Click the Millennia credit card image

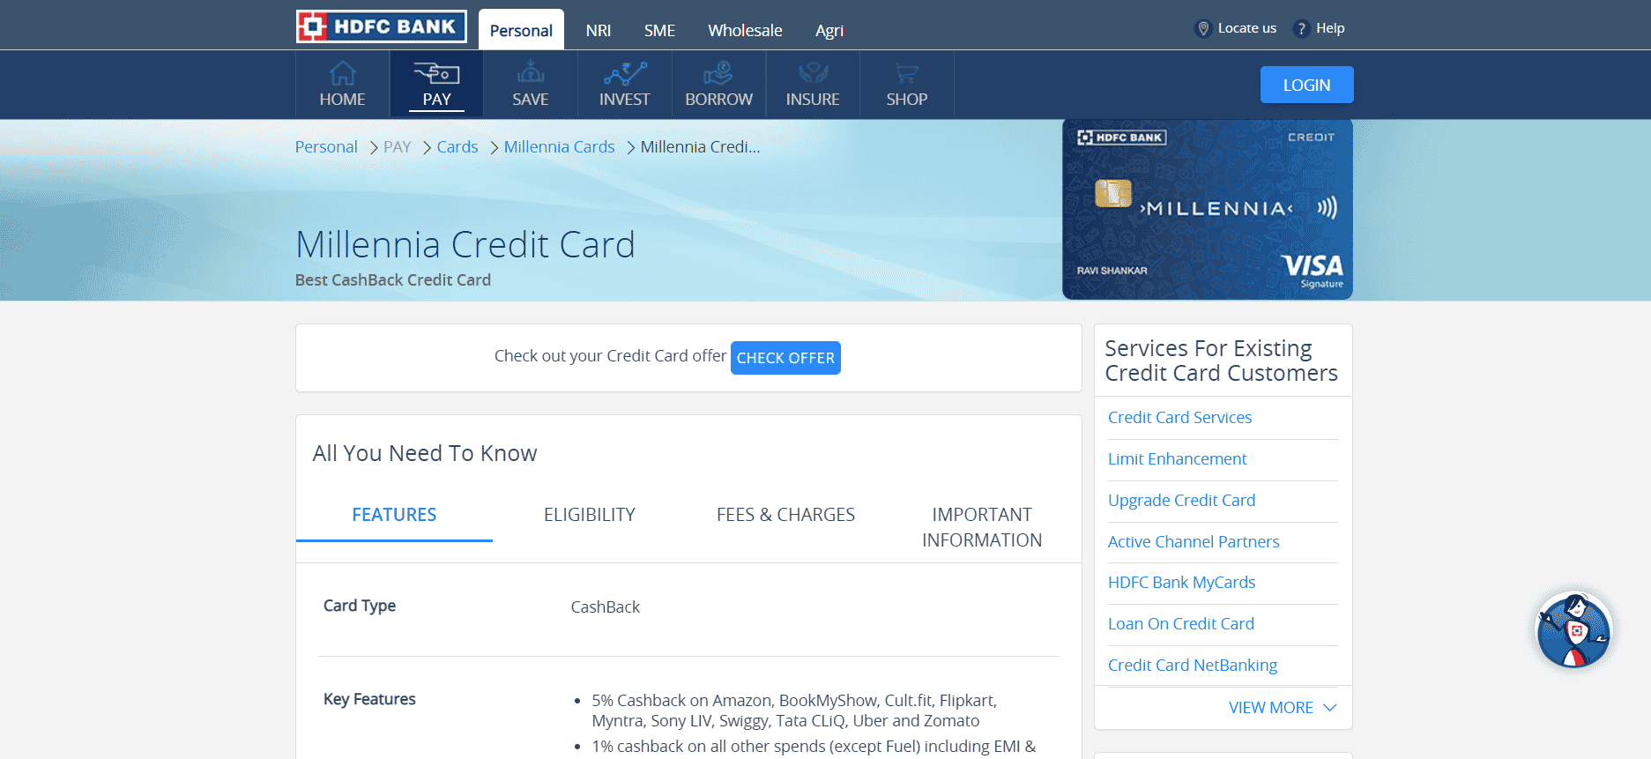tap(1208, 210)
